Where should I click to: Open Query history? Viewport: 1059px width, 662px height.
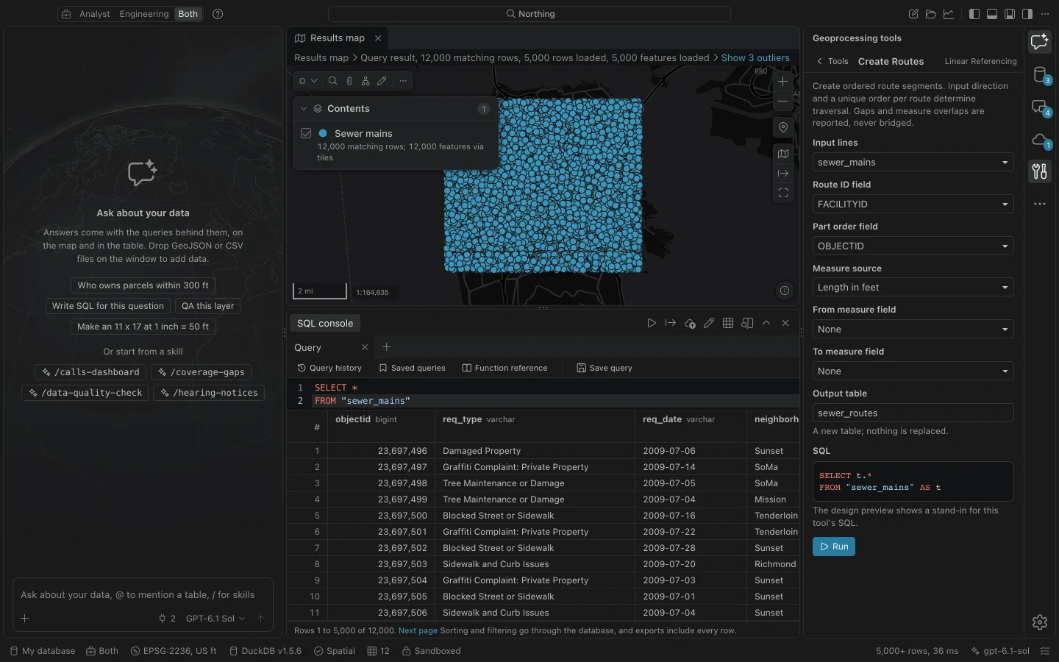(329, 368)
